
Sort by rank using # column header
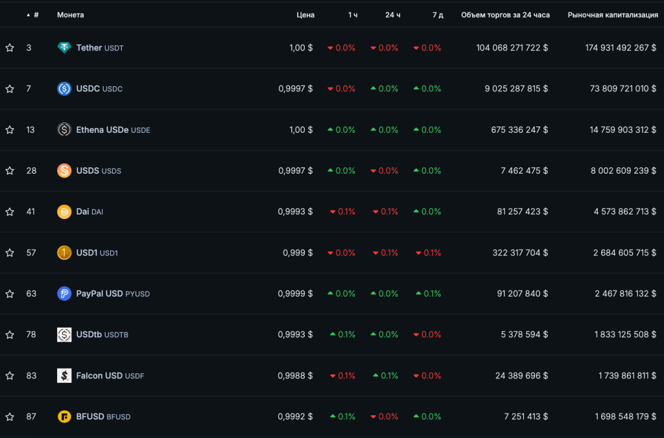(x=36, y=15)
